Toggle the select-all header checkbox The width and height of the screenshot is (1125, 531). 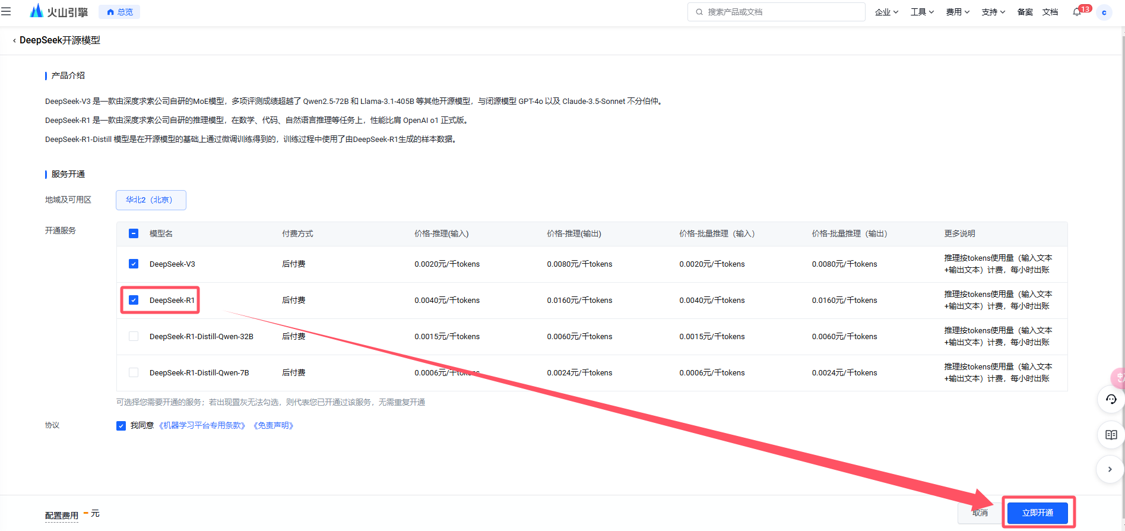tap(134, 233)
